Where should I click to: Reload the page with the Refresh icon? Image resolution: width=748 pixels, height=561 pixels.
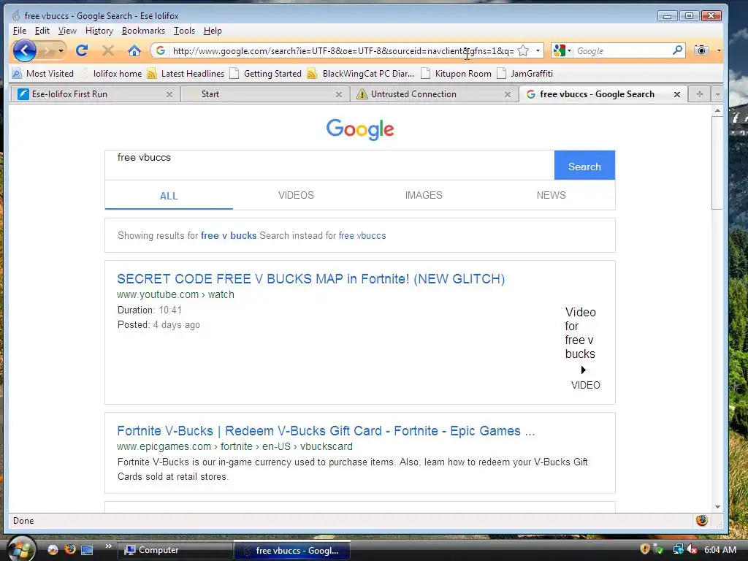tap(82, 50)
